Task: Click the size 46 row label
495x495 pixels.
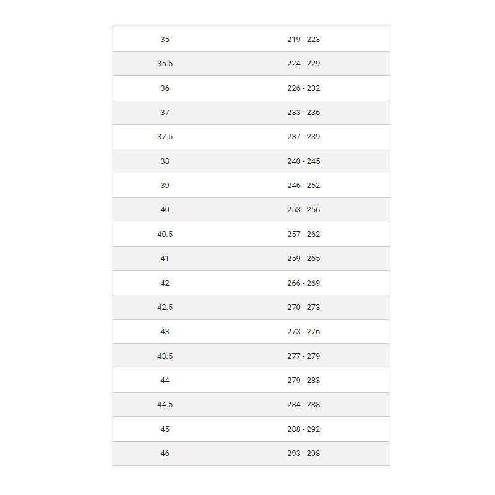Action: click(x=165, y=454)
